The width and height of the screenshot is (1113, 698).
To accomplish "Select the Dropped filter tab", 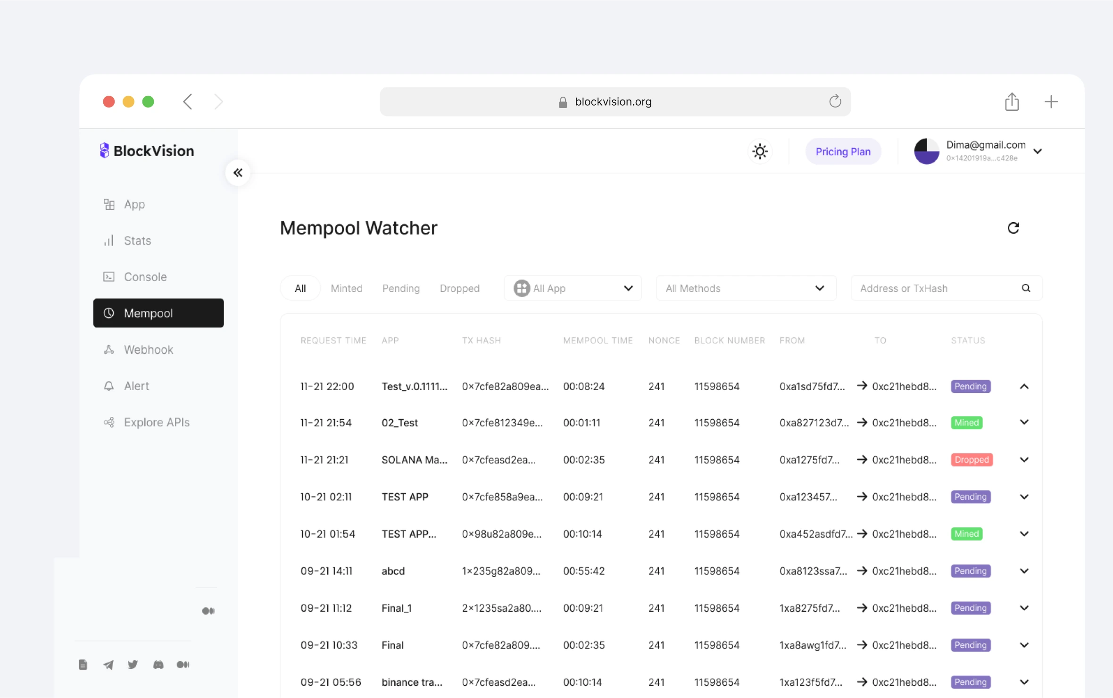I will (x=459, y=288).
